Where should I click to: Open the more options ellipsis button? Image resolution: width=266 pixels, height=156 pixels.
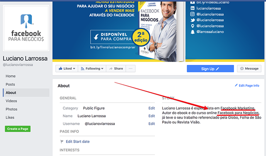pyautogui.click(x=131, y=69)
